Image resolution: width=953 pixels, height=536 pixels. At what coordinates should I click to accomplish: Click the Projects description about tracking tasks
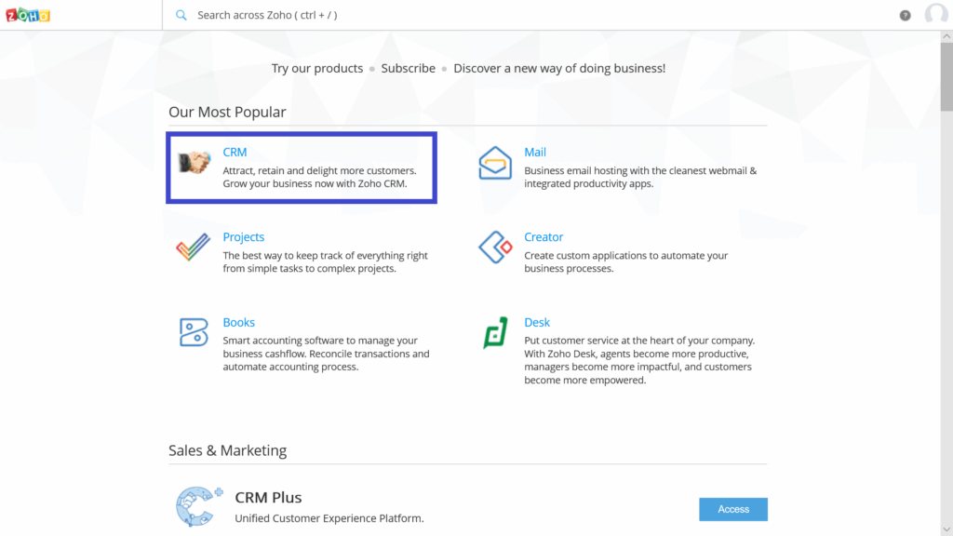[325, 261]
